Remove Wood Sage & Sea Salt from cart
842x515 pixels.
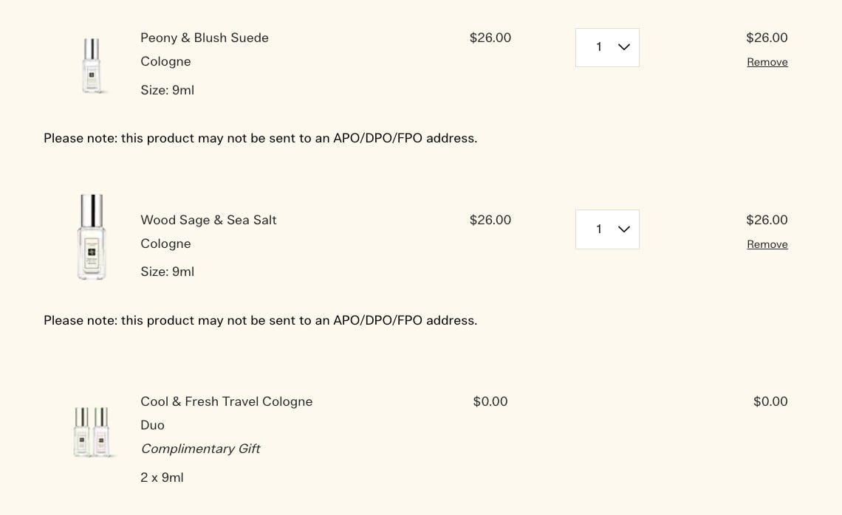point(767,245)
